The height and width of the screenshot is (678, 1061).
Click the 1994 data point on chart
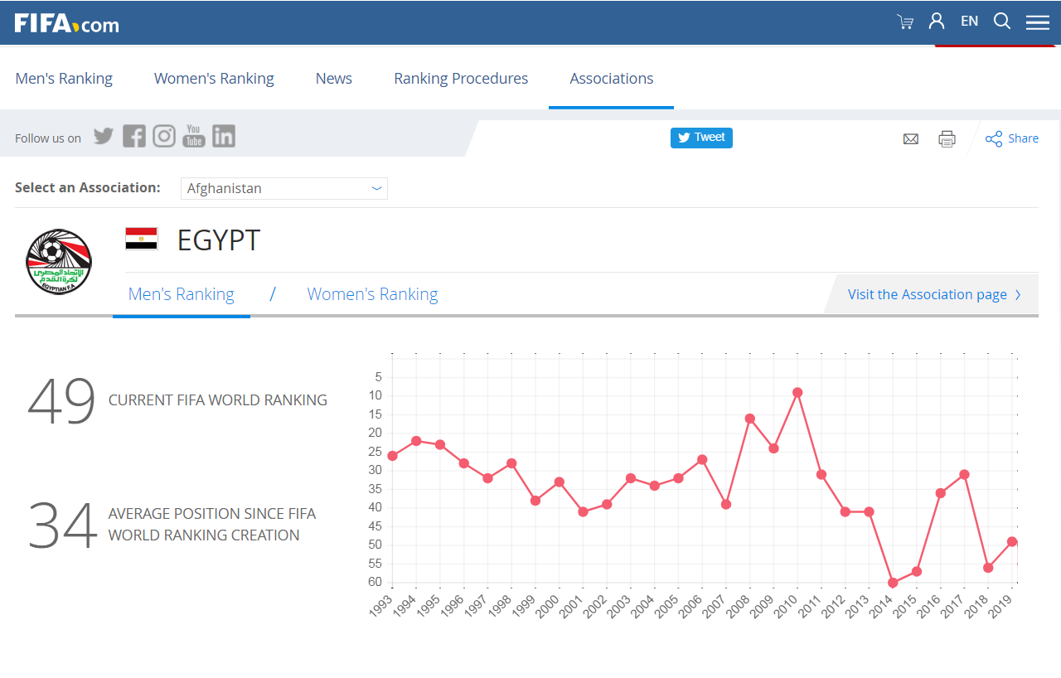point(416,441)
